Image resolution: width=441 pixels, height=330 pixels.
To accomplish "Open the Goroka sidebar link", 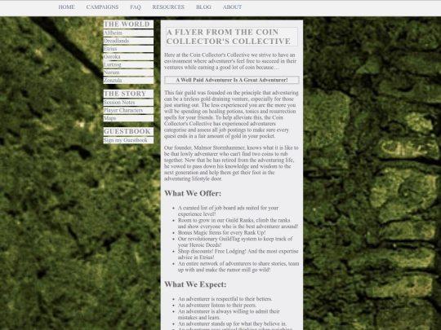I will (112, 56).
